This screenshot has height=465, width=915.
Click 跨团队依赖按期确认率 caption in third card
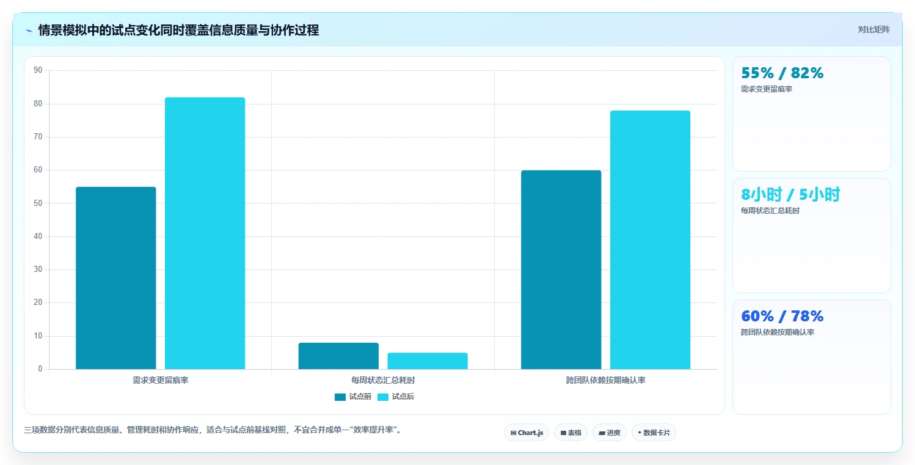coord(778,332)
